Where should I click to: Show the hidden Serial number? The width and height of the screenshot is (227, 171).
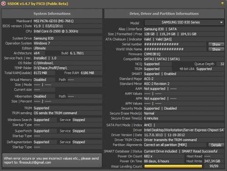(x=216, y=45)
